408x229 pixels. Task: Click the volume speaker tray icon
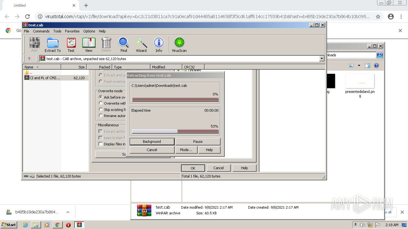pyautogui.click(x=363, y=225)
